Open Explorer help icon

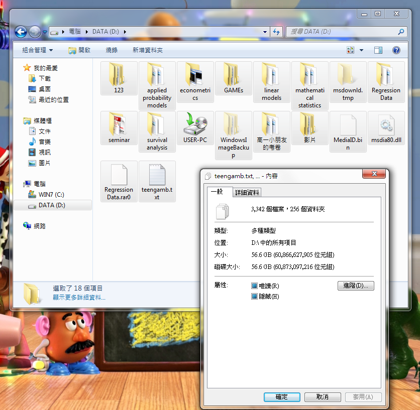pyautogui.click(x=396, y=50)
